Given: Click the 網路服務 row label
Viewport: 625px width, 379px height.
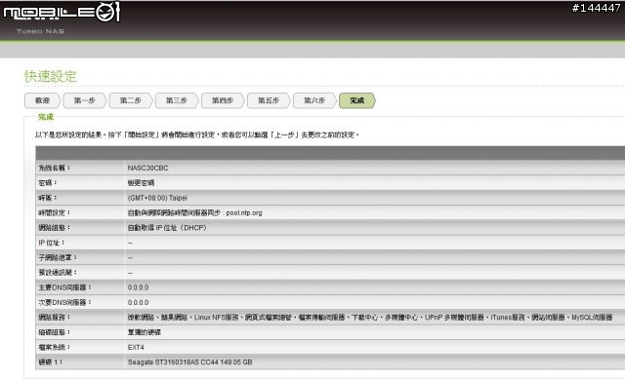Looking at the screenshot, I should pos(55,318).
